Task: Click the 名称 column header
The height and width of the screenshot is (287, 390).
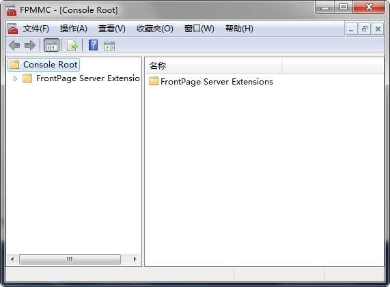Action: pos(213,66)
